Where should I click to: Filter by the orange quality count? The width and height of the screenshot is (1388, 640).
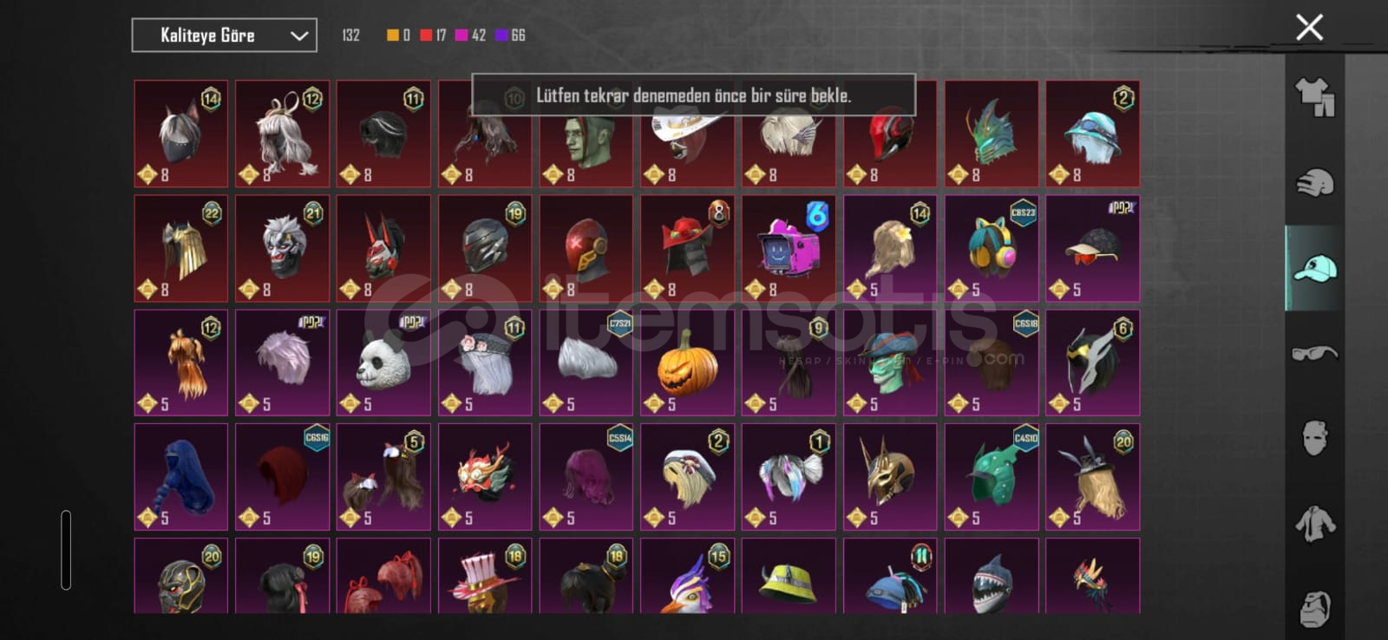(x=398, y=36)
